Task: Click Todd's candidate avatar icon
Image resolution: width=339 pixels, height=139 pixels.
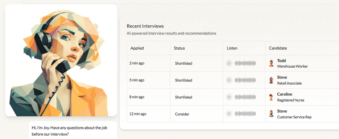Action: pyautogui.click(x=271, y=63)
